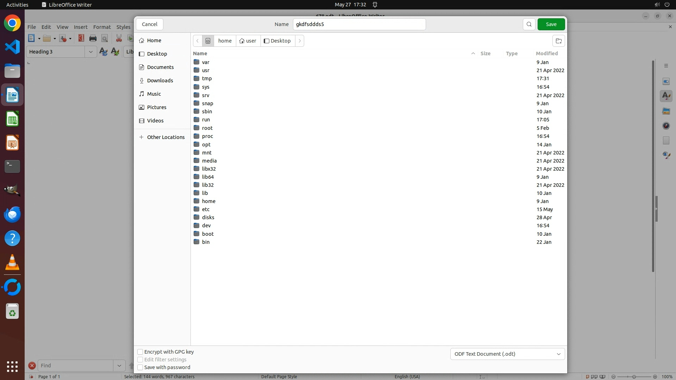Screen dimensions: 676x380
Task: Open ODF Text Document file type dropdown
Action: (507, 354)
